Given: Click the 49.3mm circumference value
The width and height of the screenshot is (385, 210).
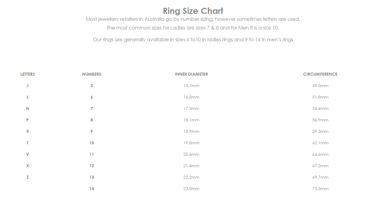Looking at the screenshot, I should tap(320, 86).
